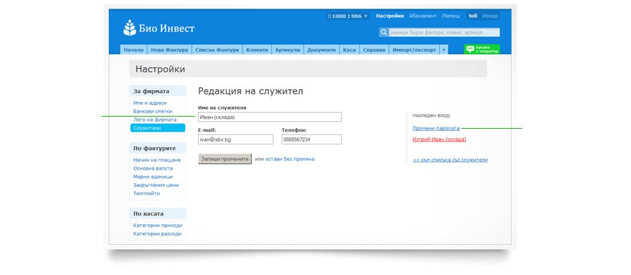This screenshot has width=631, height=275.
Task: Open Категории разходи settings
Action: (x=157, y=234)
